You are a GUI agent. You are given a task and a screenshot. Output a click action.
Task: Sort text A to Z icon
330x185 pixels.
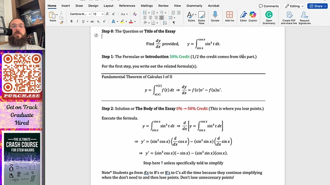coord(165,23)
